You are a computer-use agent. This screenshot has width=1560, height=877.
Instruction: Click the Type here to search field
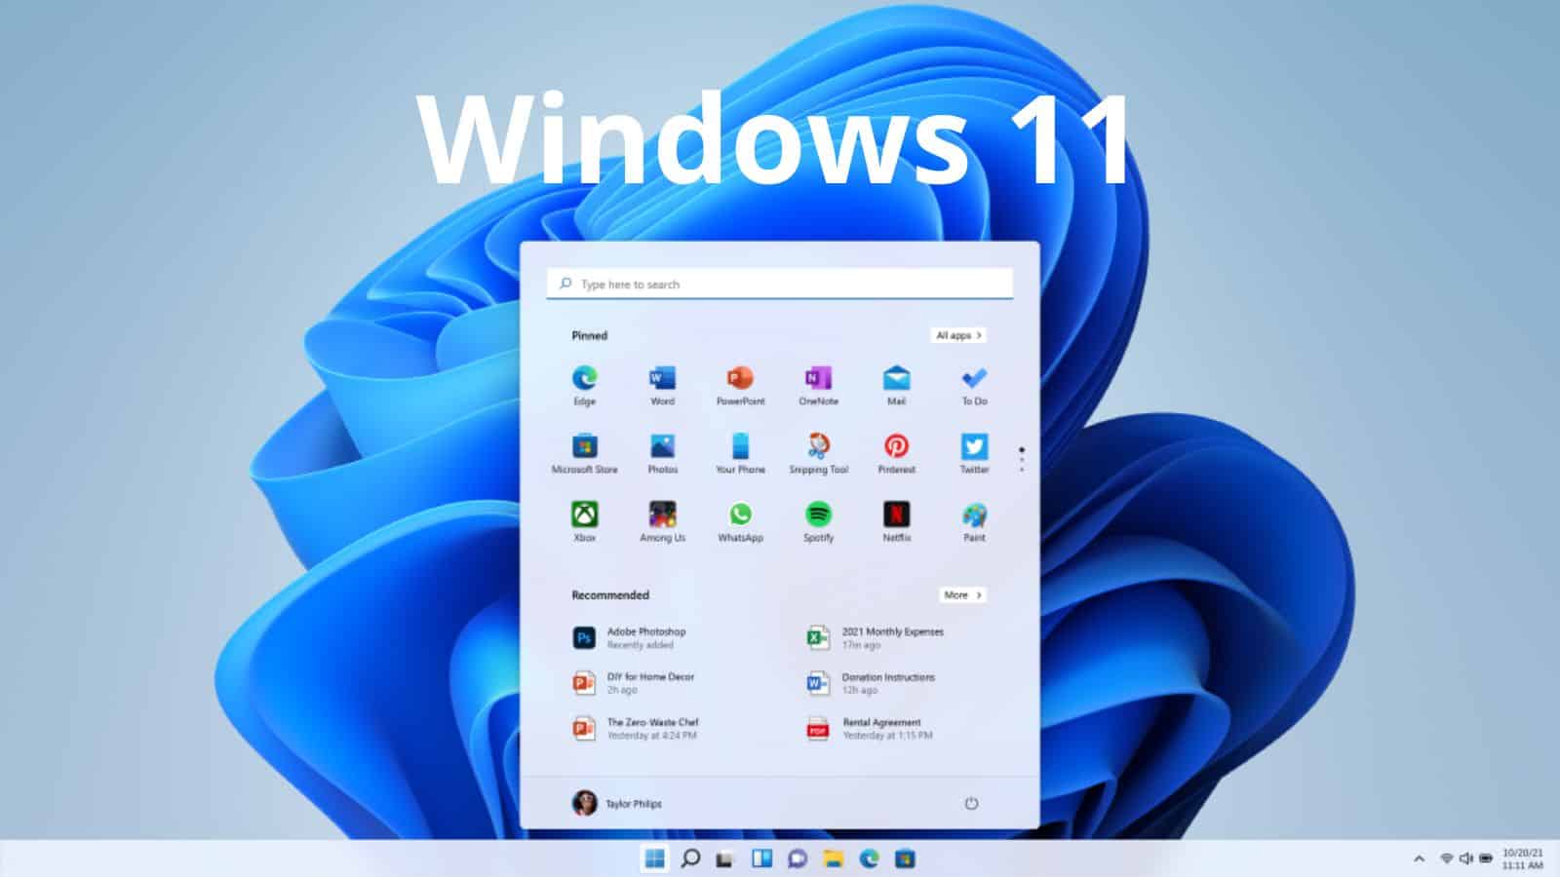pyautogui.click(x=780, y=284)
